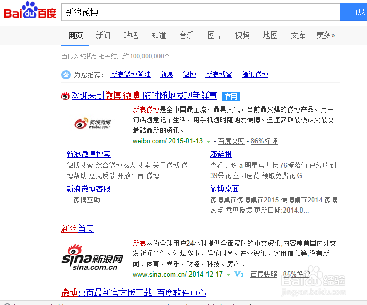This screenshot has height=305, width=367.
Task: Open the 新浪首页 result title
Action: 78,229
